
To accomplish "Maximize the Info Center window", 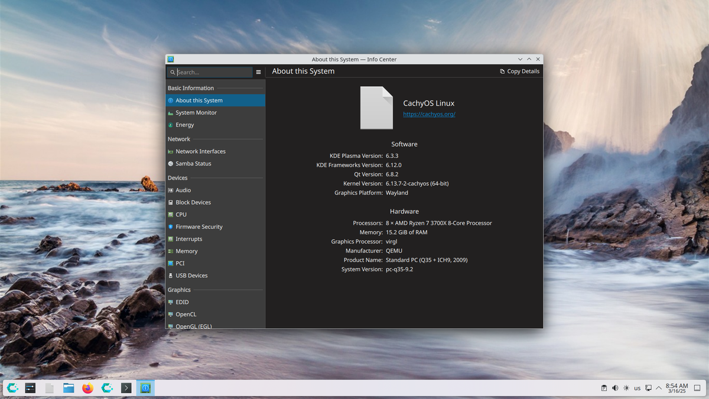I will 529,59.
